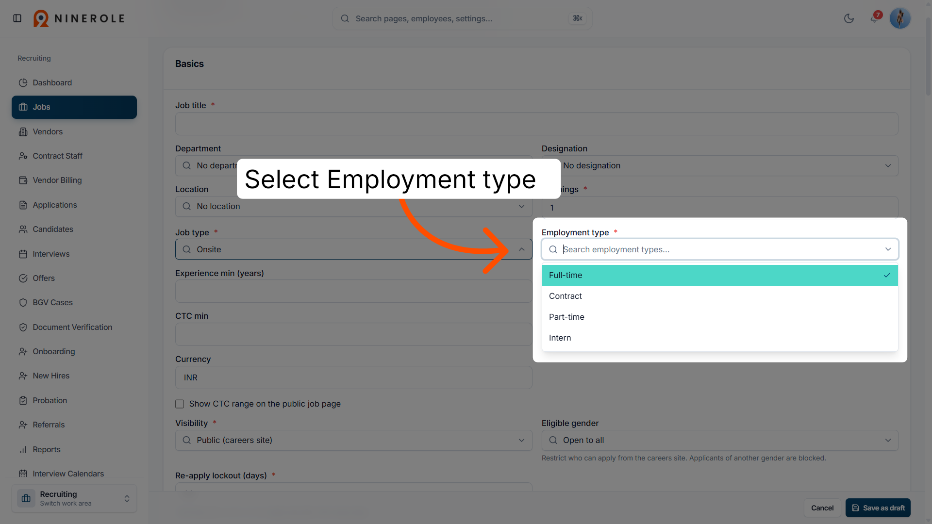Open Dashboard from the sidebar
Image resolution: width=932 pixels, height=524 pixels.
74,82
